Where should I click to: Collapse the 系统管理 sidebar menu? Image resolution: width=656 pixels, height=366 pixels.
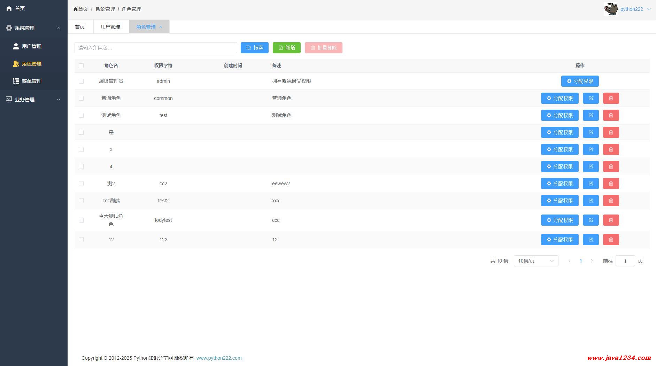coord(34,28)
